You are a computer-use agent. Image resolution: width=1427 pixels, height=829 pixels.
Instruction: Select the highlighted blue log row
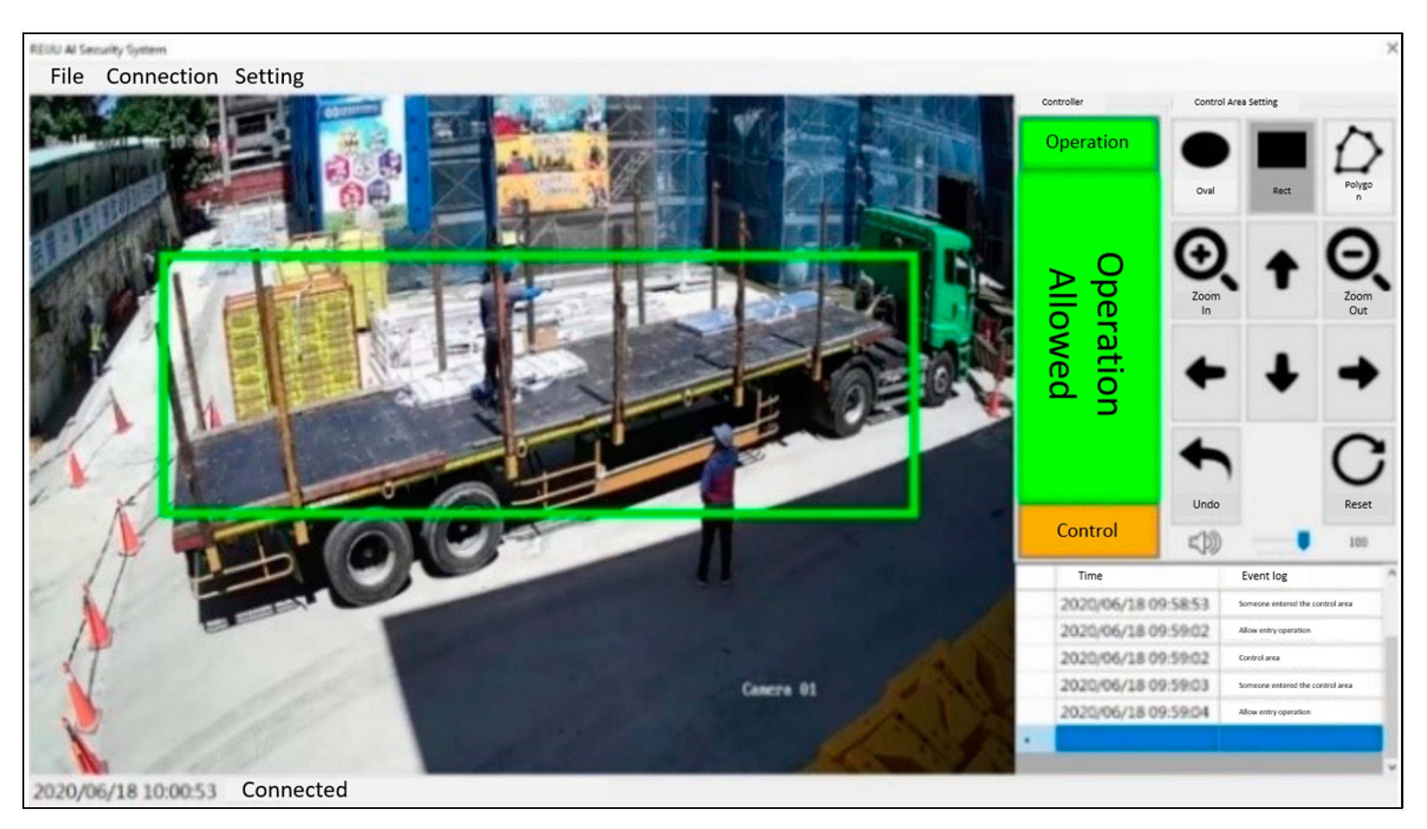[1218, 739]
